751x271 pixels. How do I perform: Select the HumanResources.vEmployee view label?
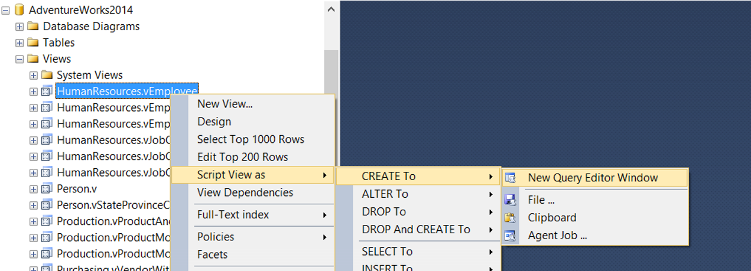click(x=127, y=92)
